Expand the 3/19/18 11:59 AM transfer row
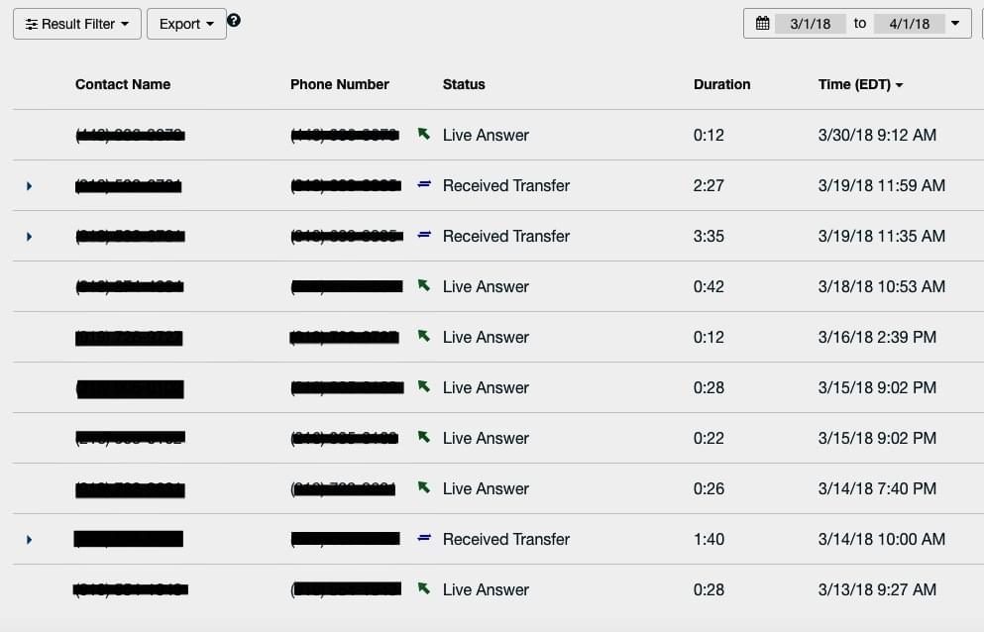984x632 pixels. [x=29, y=186]
